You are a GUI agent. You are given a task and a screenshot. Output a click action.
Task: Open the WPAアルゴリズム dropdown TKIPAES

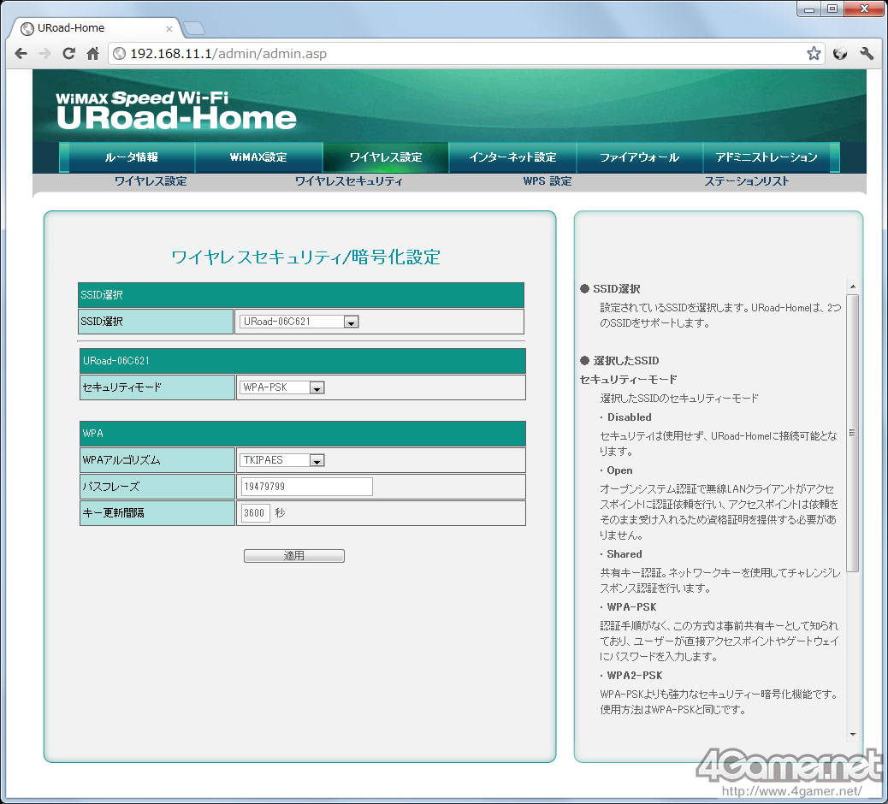click(282, 460)
